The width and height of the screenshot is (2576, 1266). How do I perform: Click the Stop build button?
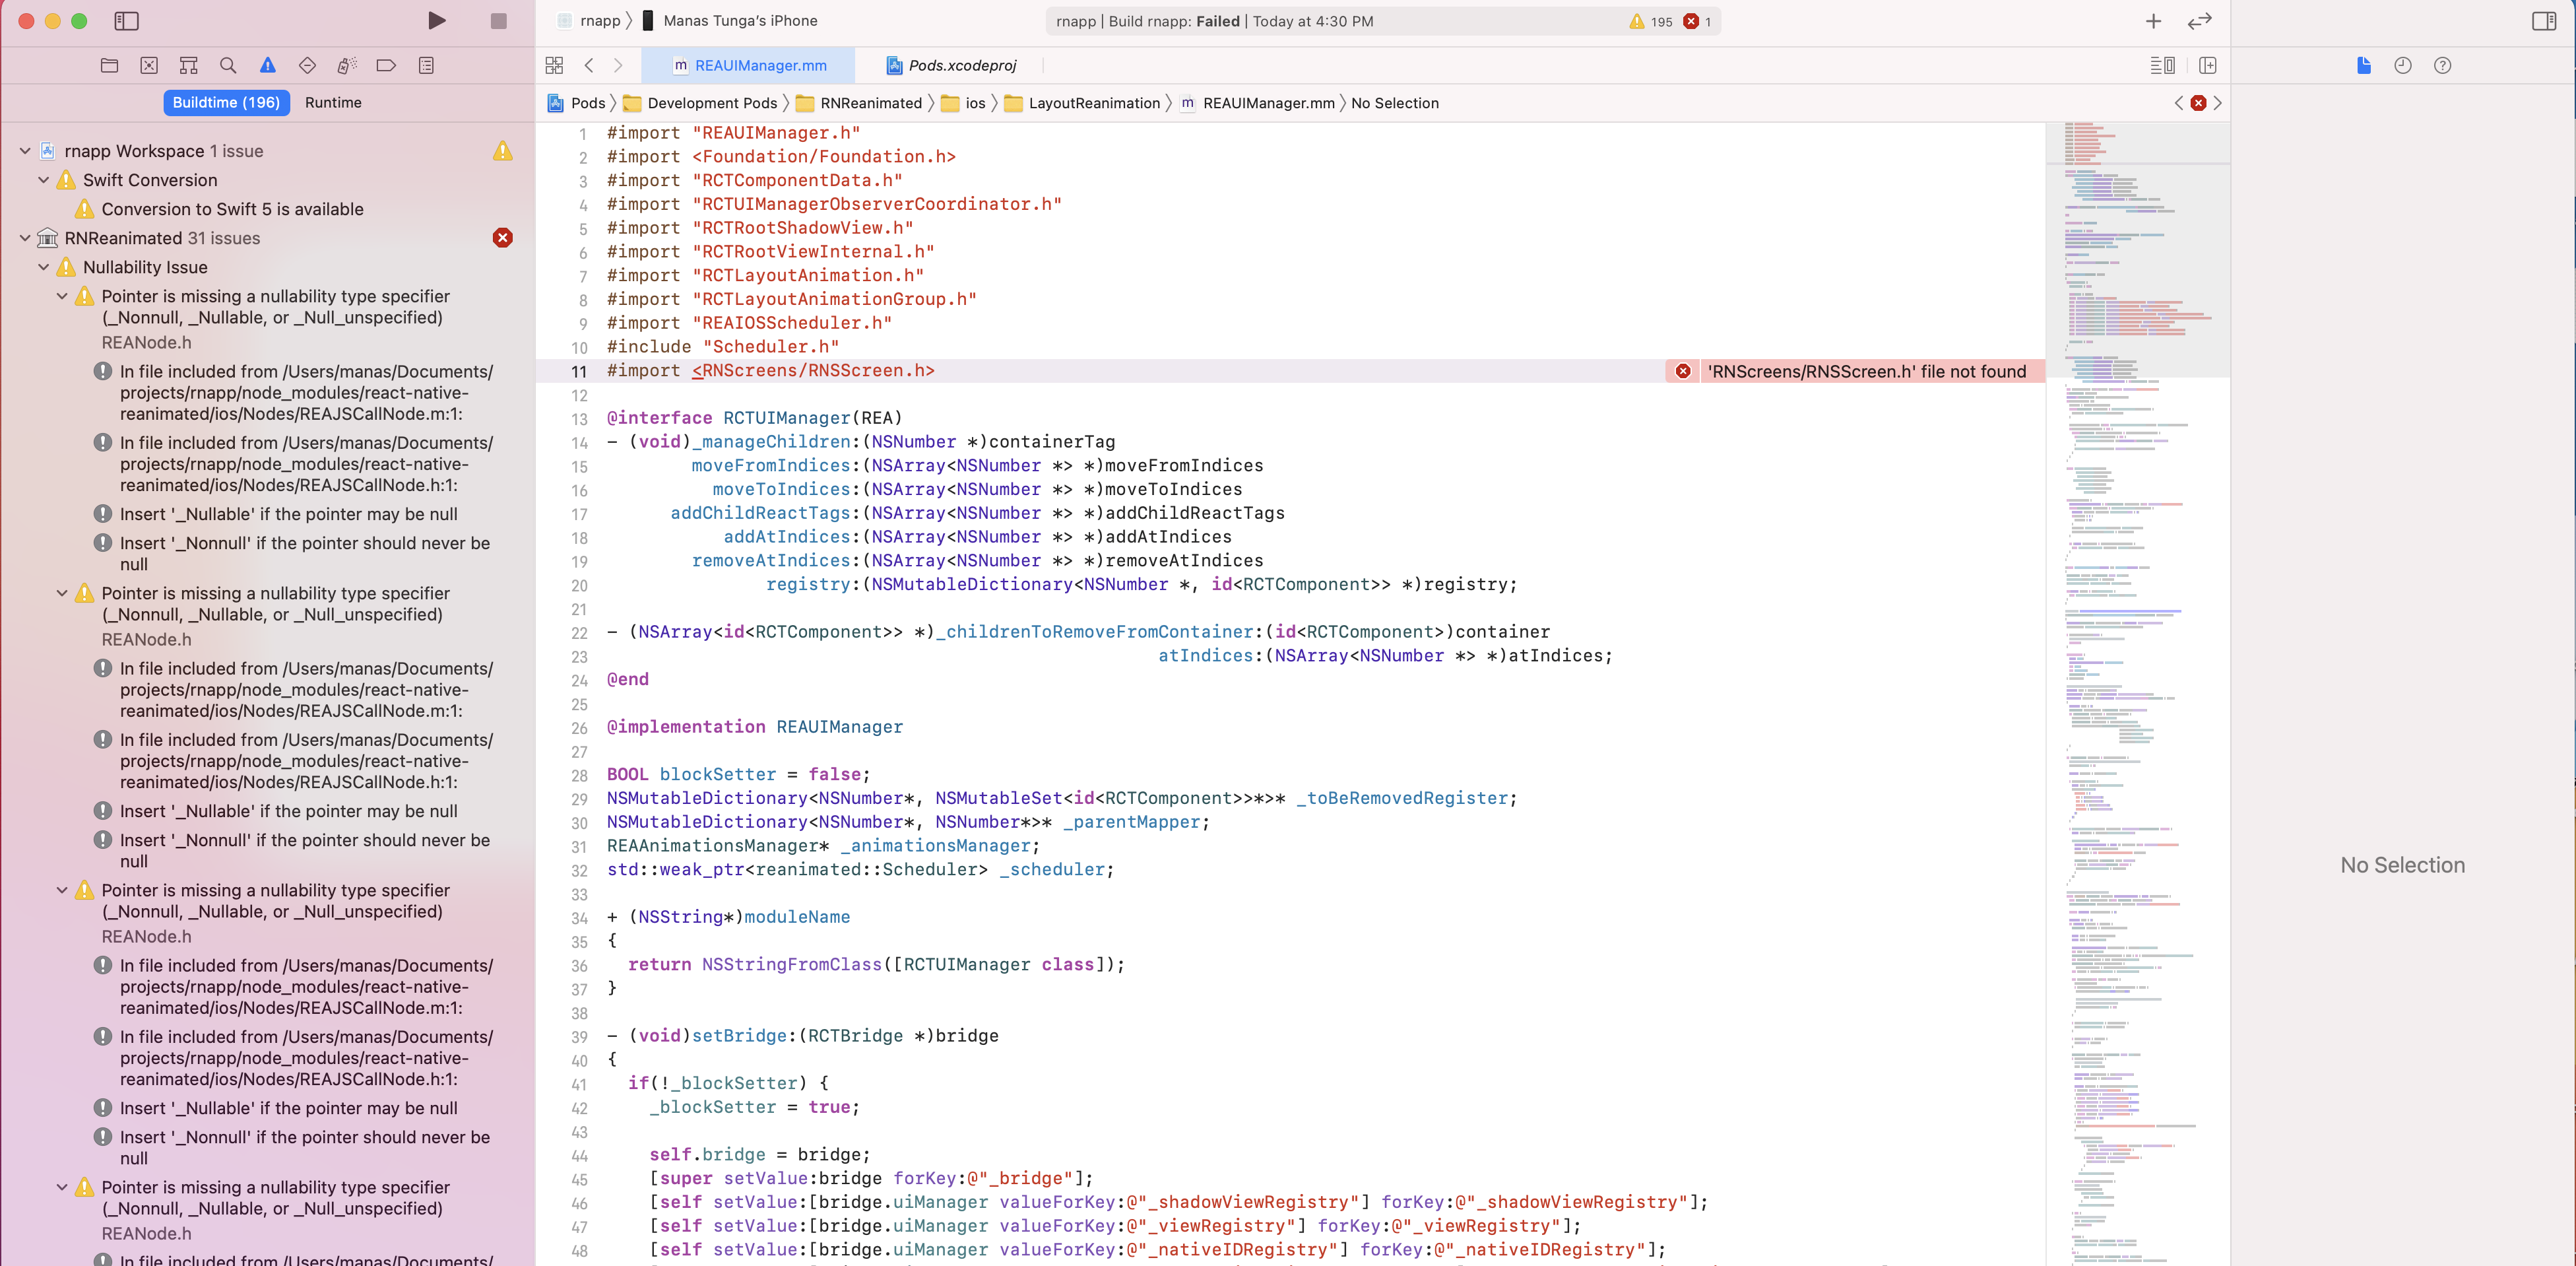point(498,21)
